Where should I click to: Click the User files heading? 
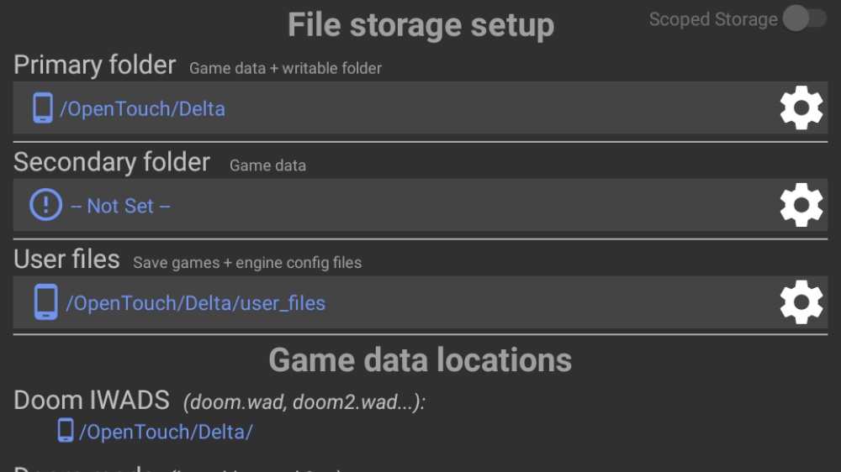click(66, 260)
